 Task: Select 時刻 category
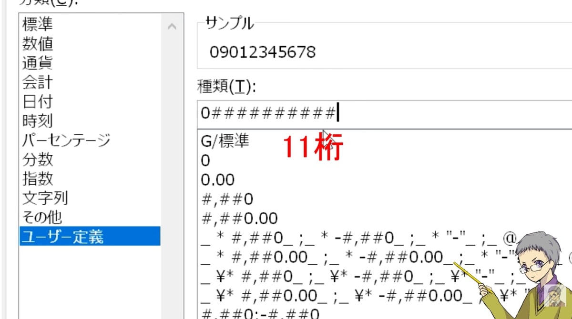pos(38,121)
